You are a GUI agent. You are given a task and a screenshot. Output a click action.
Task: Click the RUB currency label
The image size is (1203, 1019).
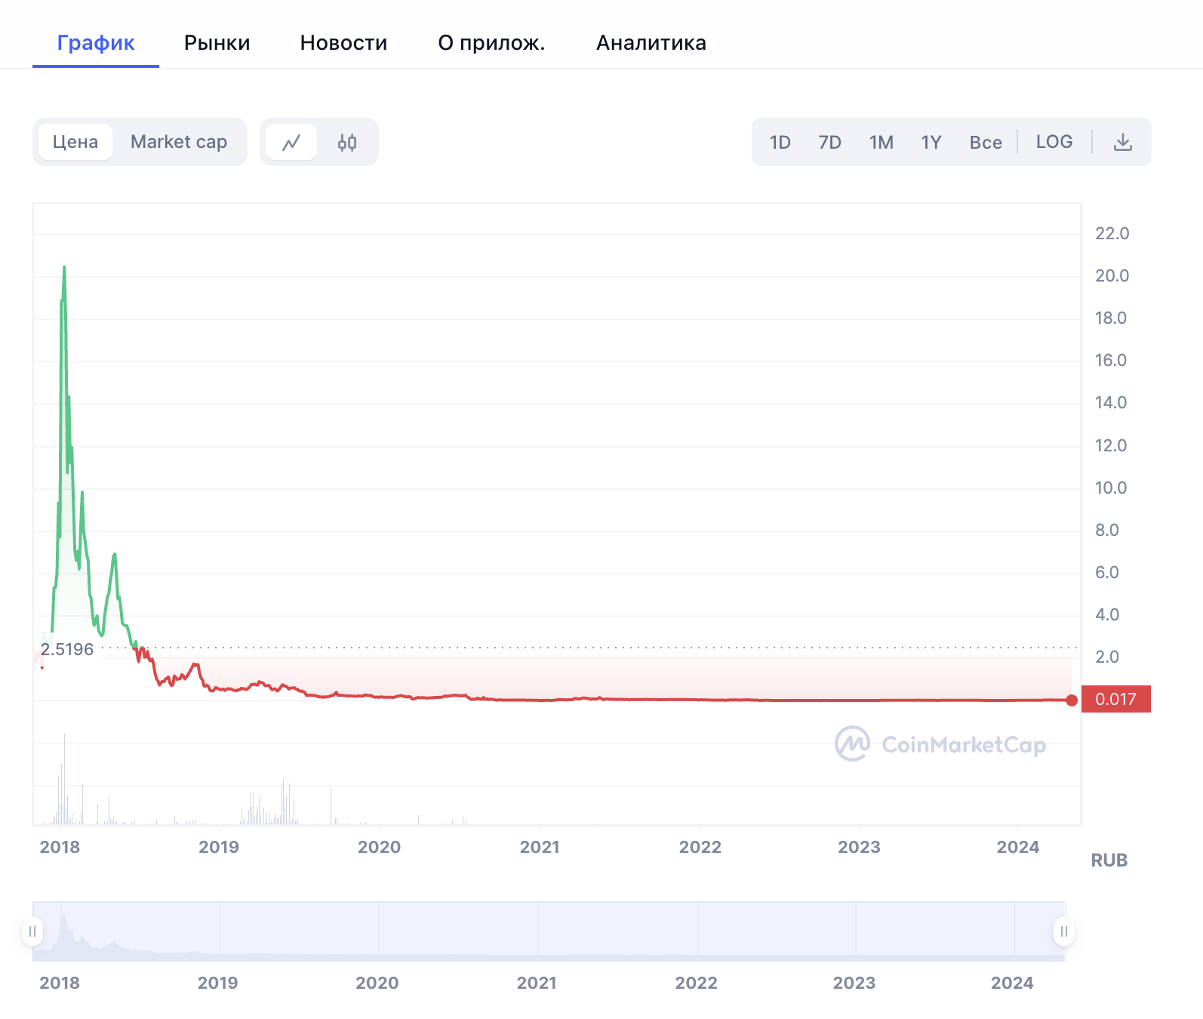point(1109,860)
